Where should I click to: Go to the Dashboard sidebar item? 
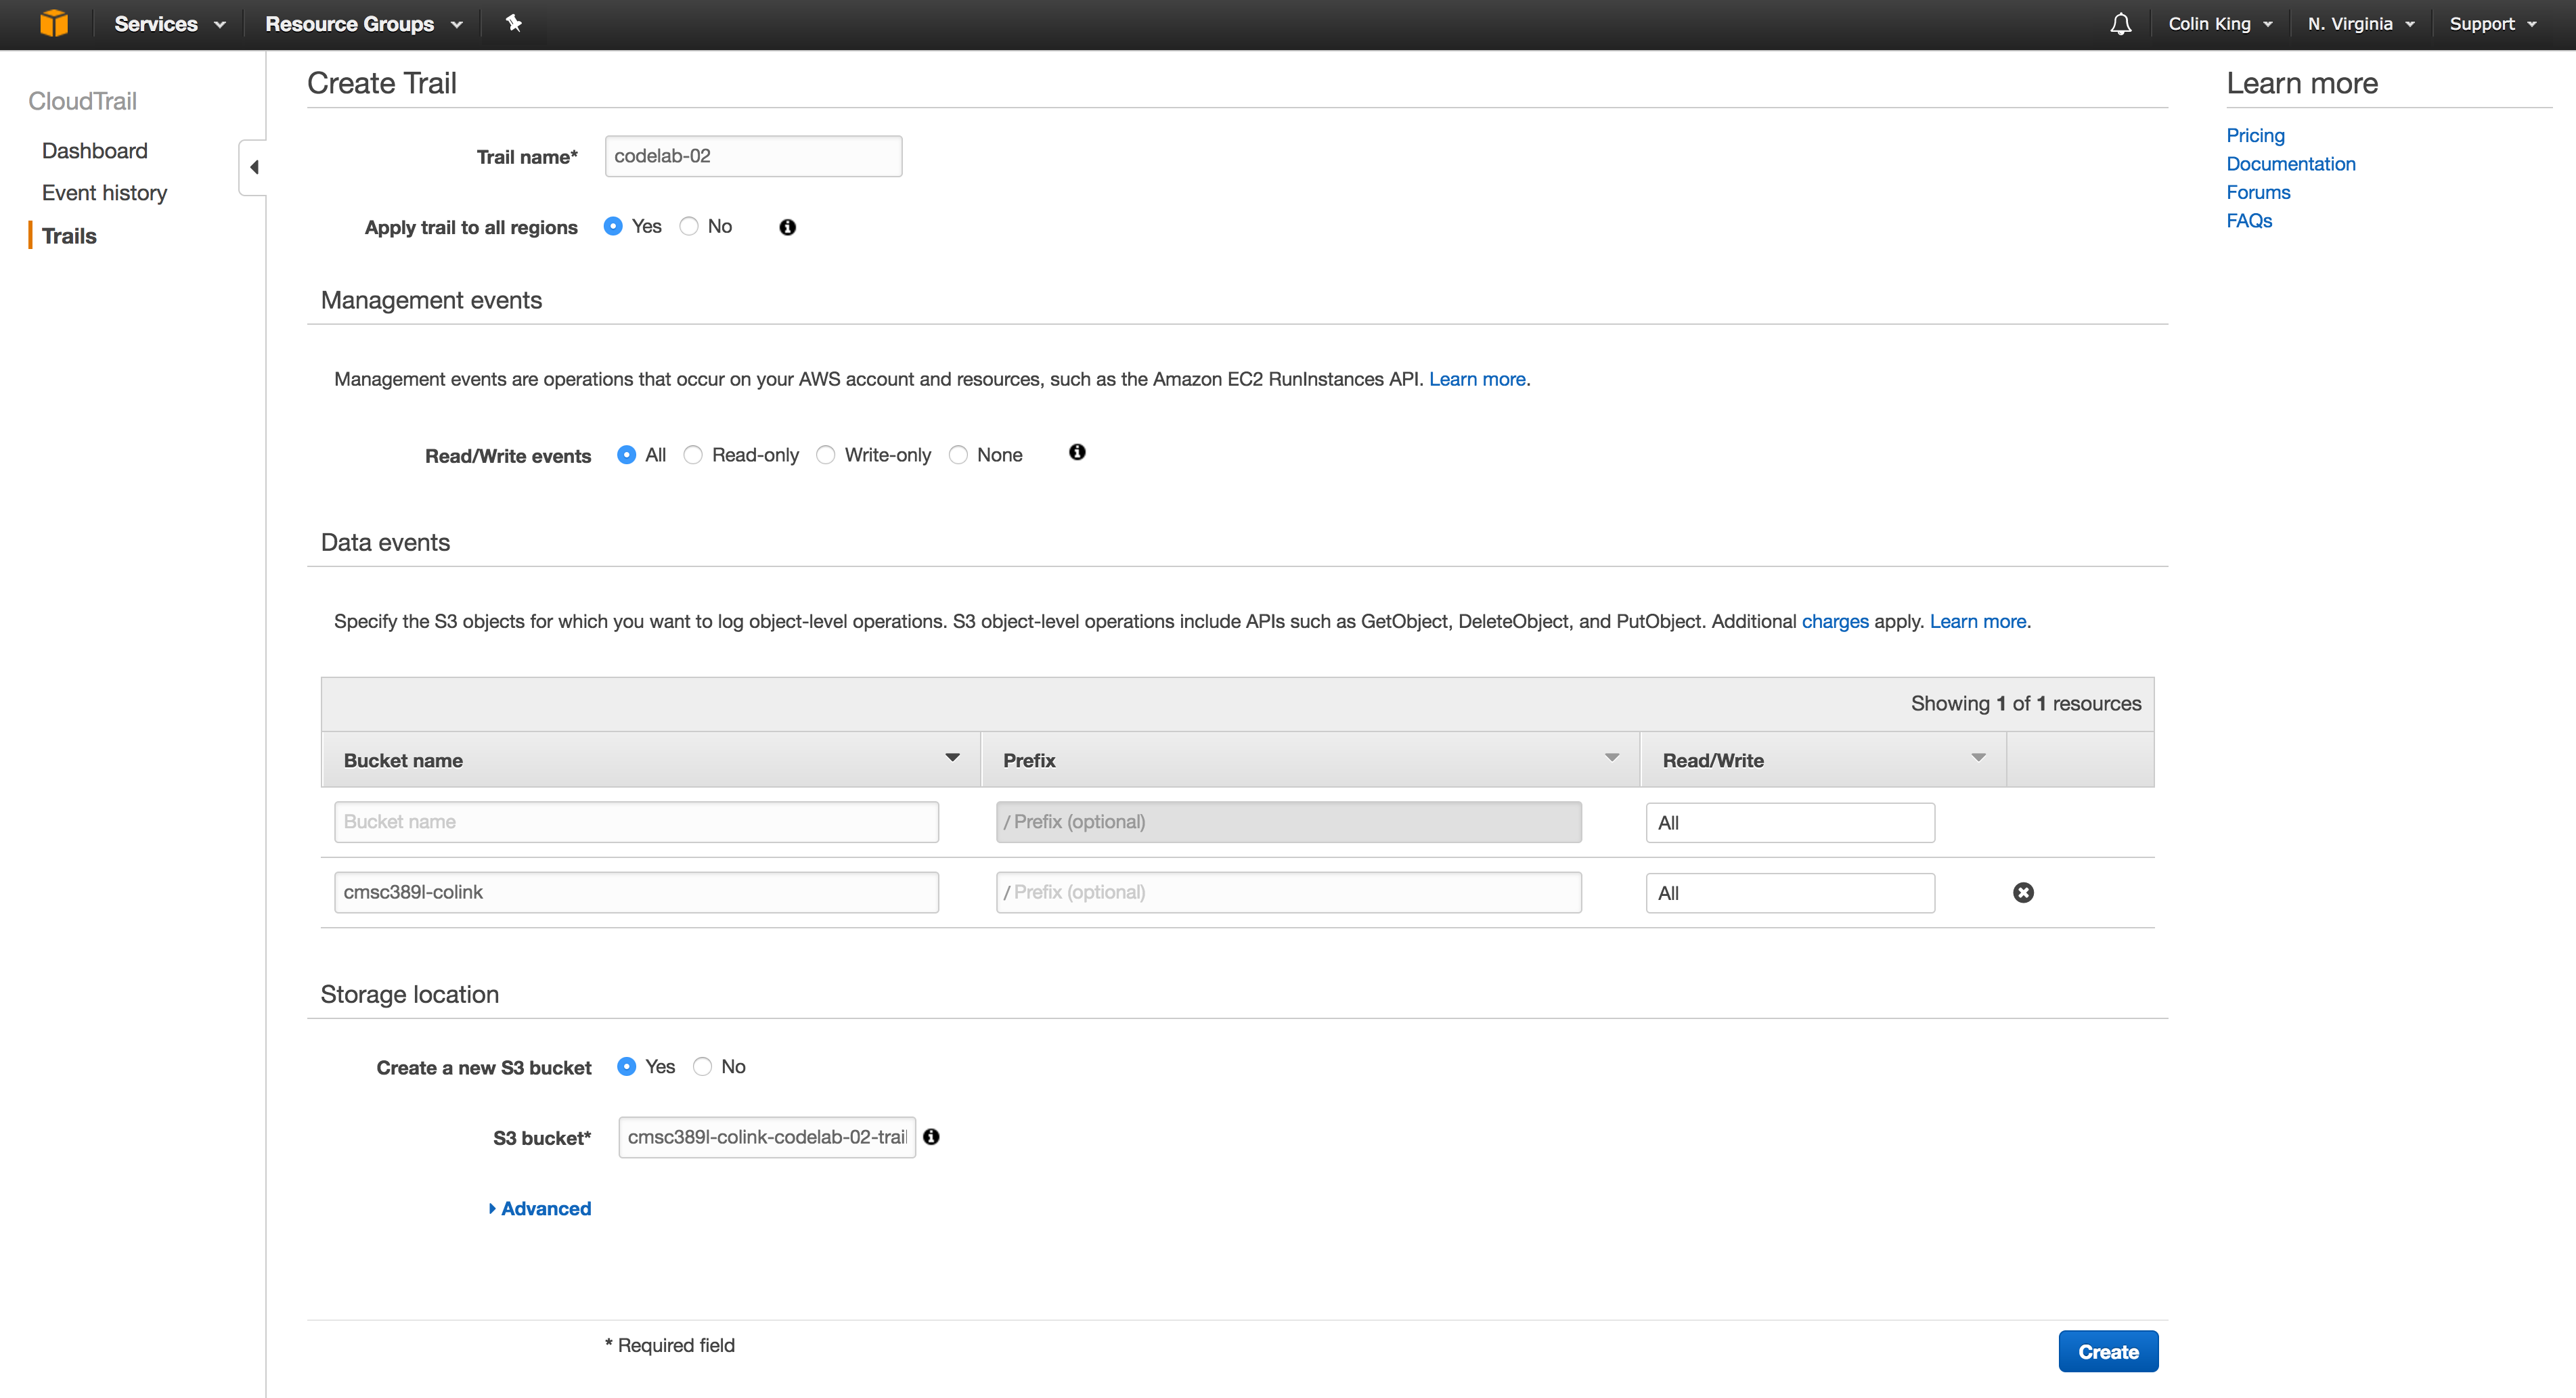coord(94,151)
